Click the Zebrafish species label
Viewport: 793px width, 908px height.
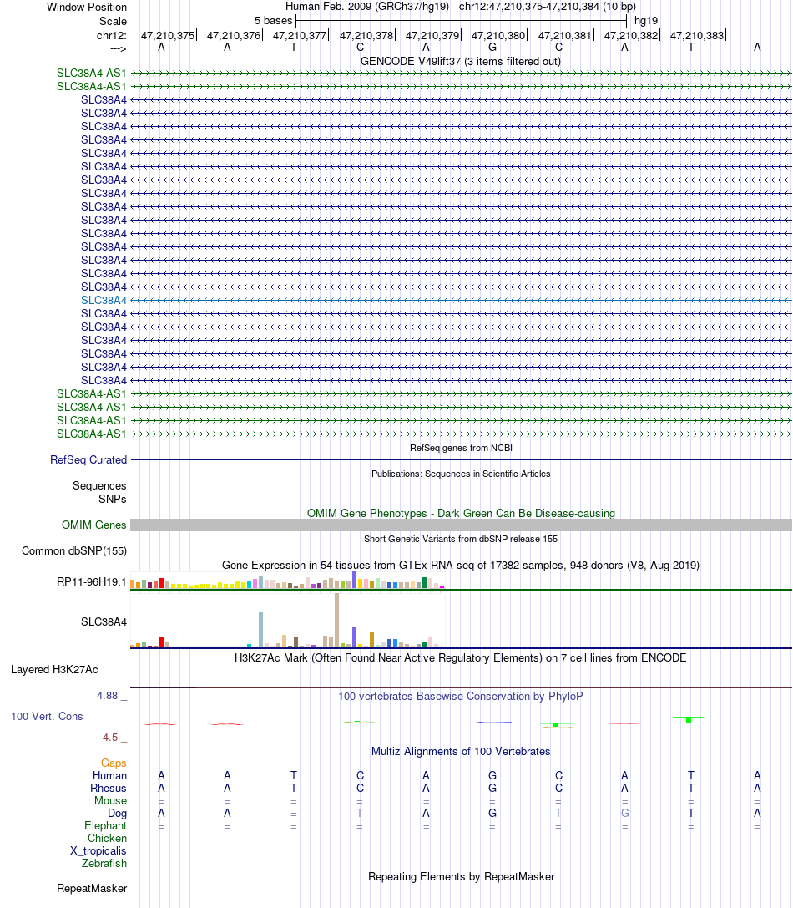(x=104, y=864)
